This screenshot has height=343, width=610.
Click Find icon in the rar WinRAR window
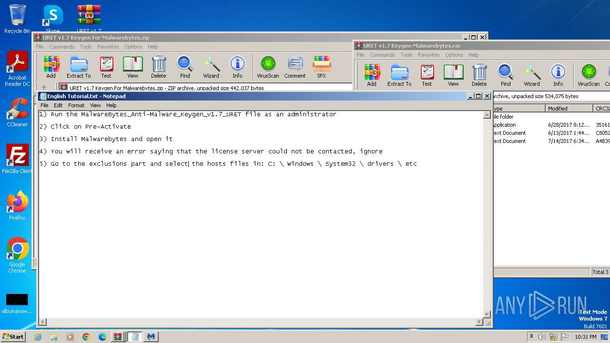(x=506, y=75)
